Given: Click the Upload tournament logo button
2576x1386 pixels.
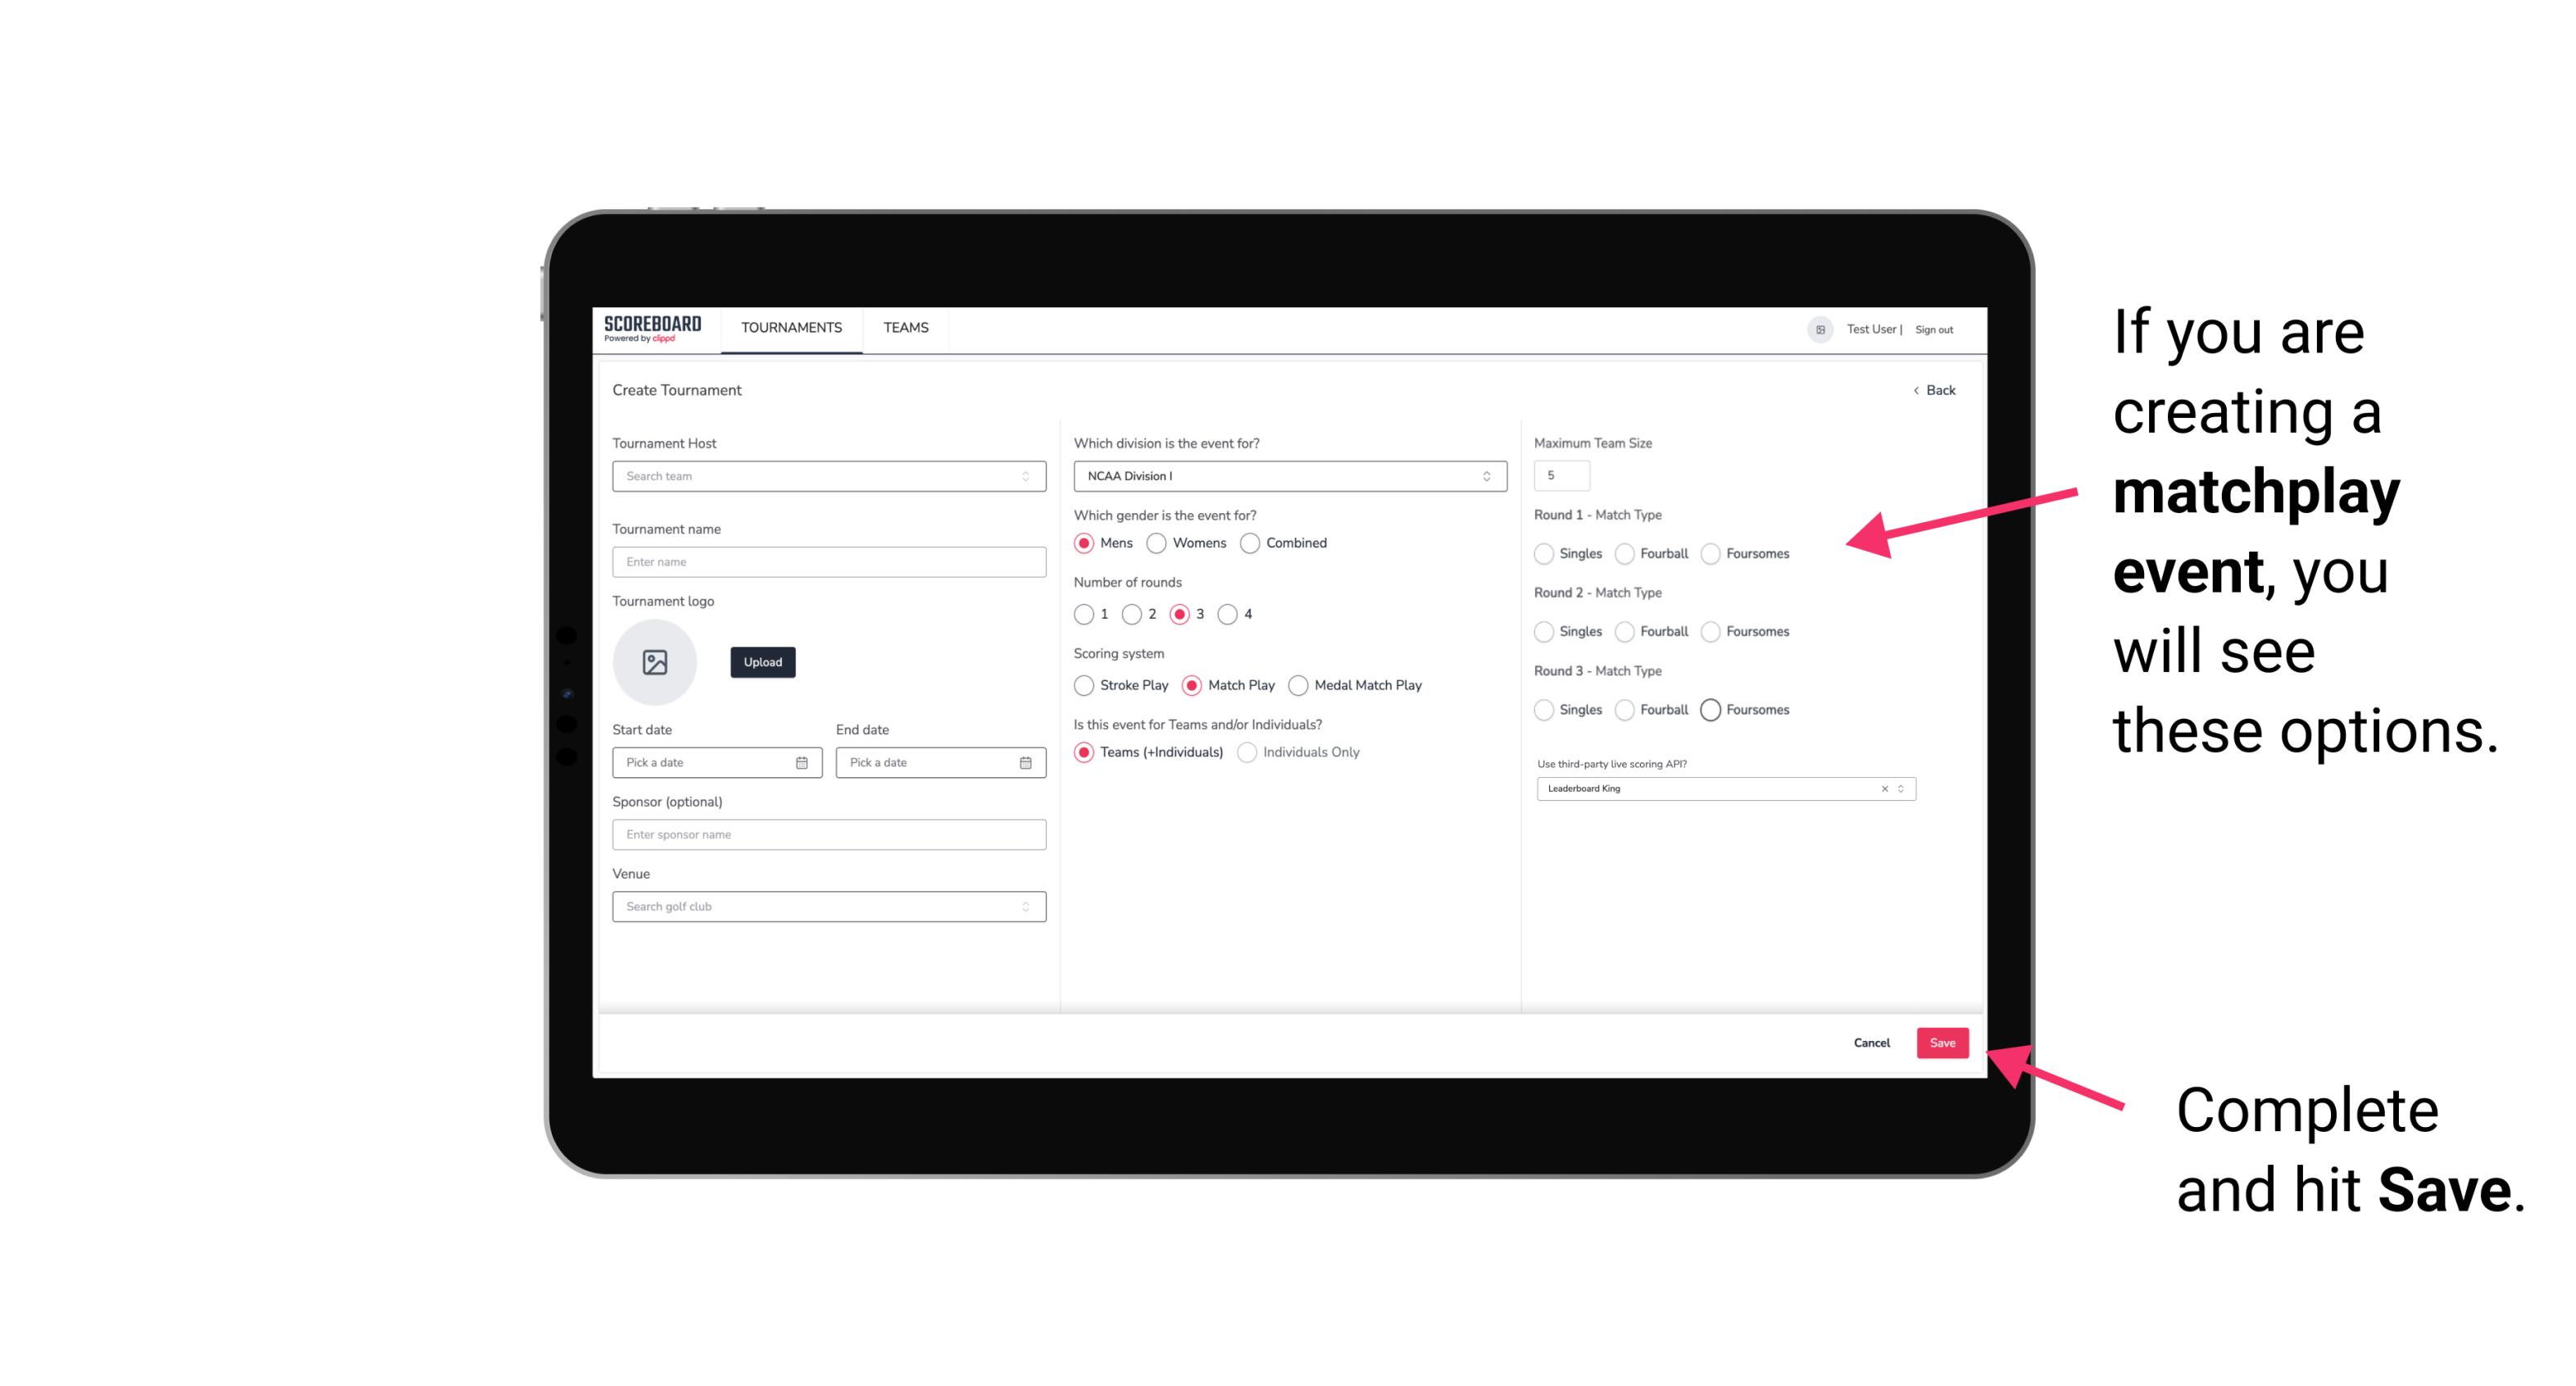Looking at the screenshot, I should pos(762,664).
